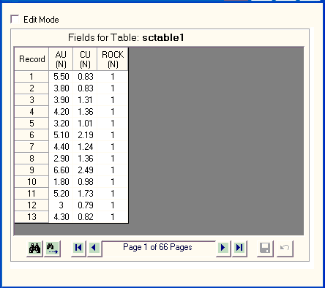Click the binoculars Find icon
The image size is (325, 288).
(x=35, y=249)
